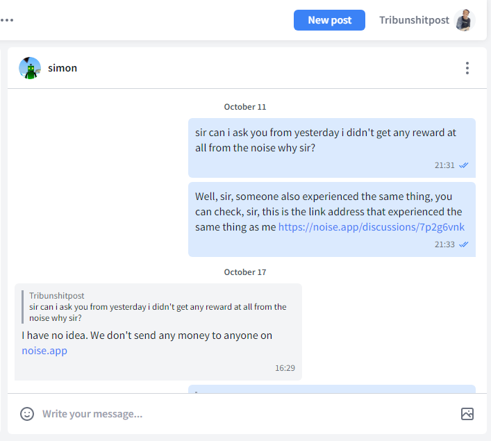
Task: Click the Tribunshitpost username in header
Action: pos(414,20)
